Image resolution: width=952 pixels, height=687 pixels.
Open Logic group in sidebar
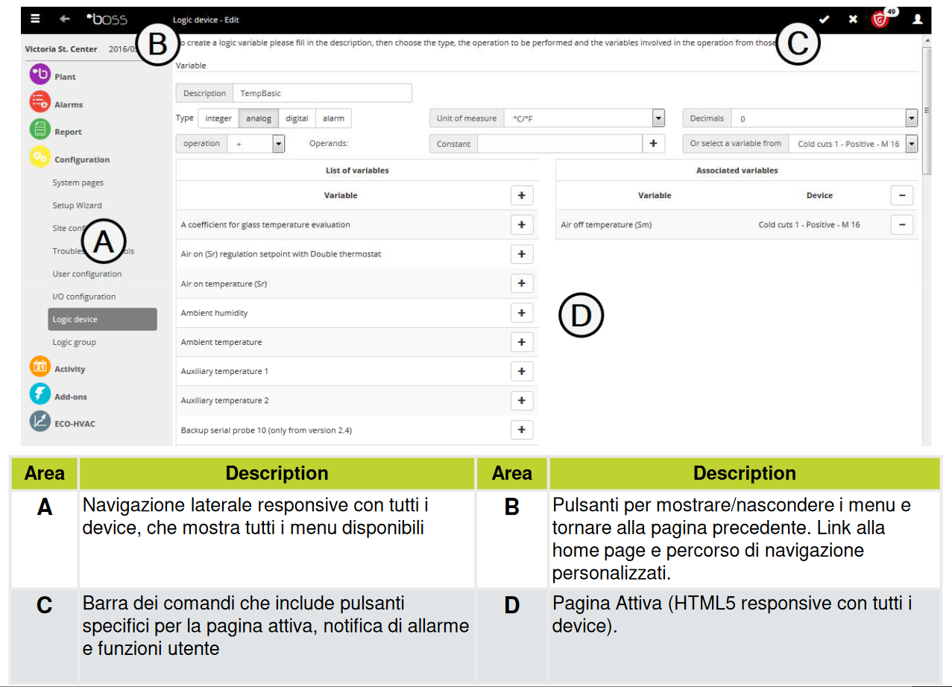pyautogui.click(x=75, y=342)
